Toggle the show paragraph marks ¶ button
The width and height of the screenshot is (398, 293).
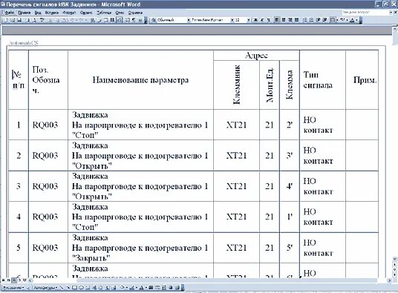point(134,20)
